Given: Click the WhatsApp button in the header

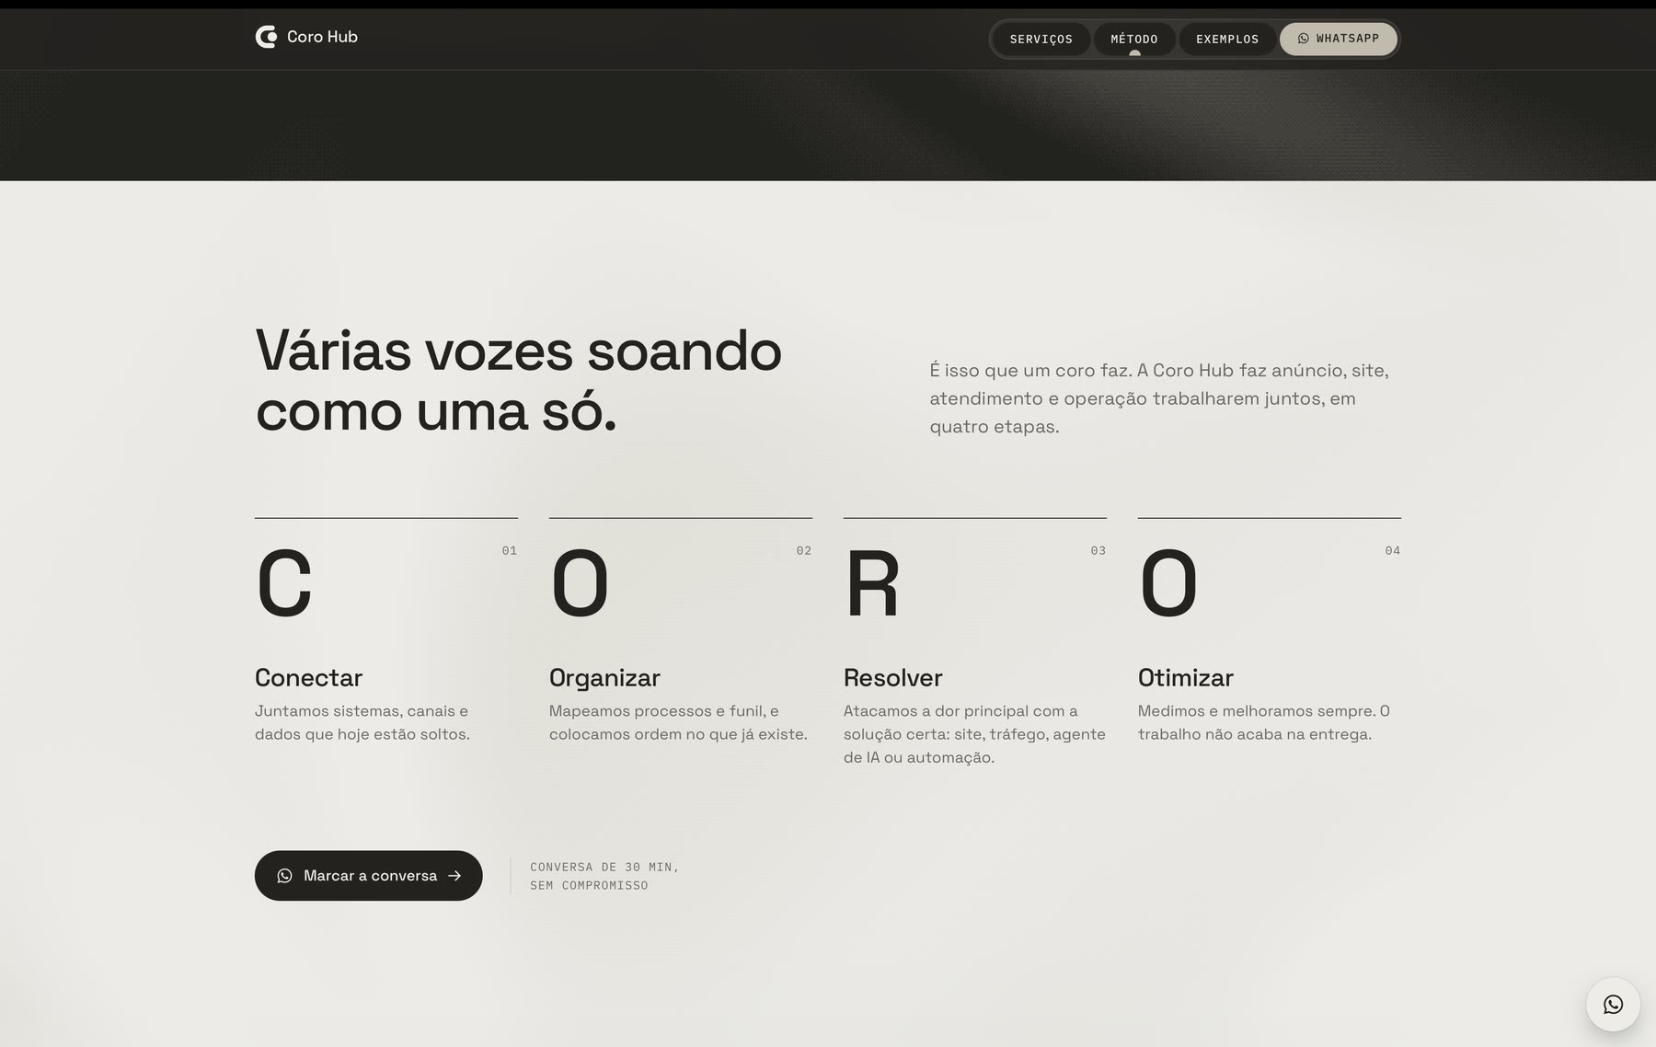Looking at the screenshot, I should [1338, 39].
